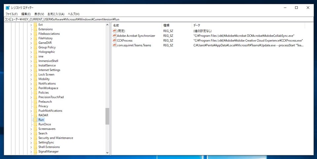
Task: Open the 表示(V) menu
Action: coord(39,14)
